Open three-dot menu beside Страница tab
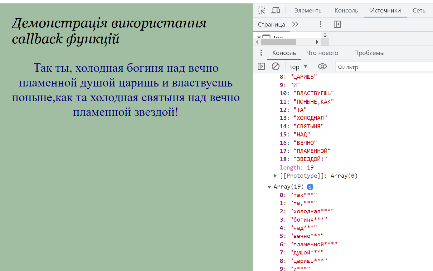This screenshot has width=433, height=271. [x=320, y=24]
